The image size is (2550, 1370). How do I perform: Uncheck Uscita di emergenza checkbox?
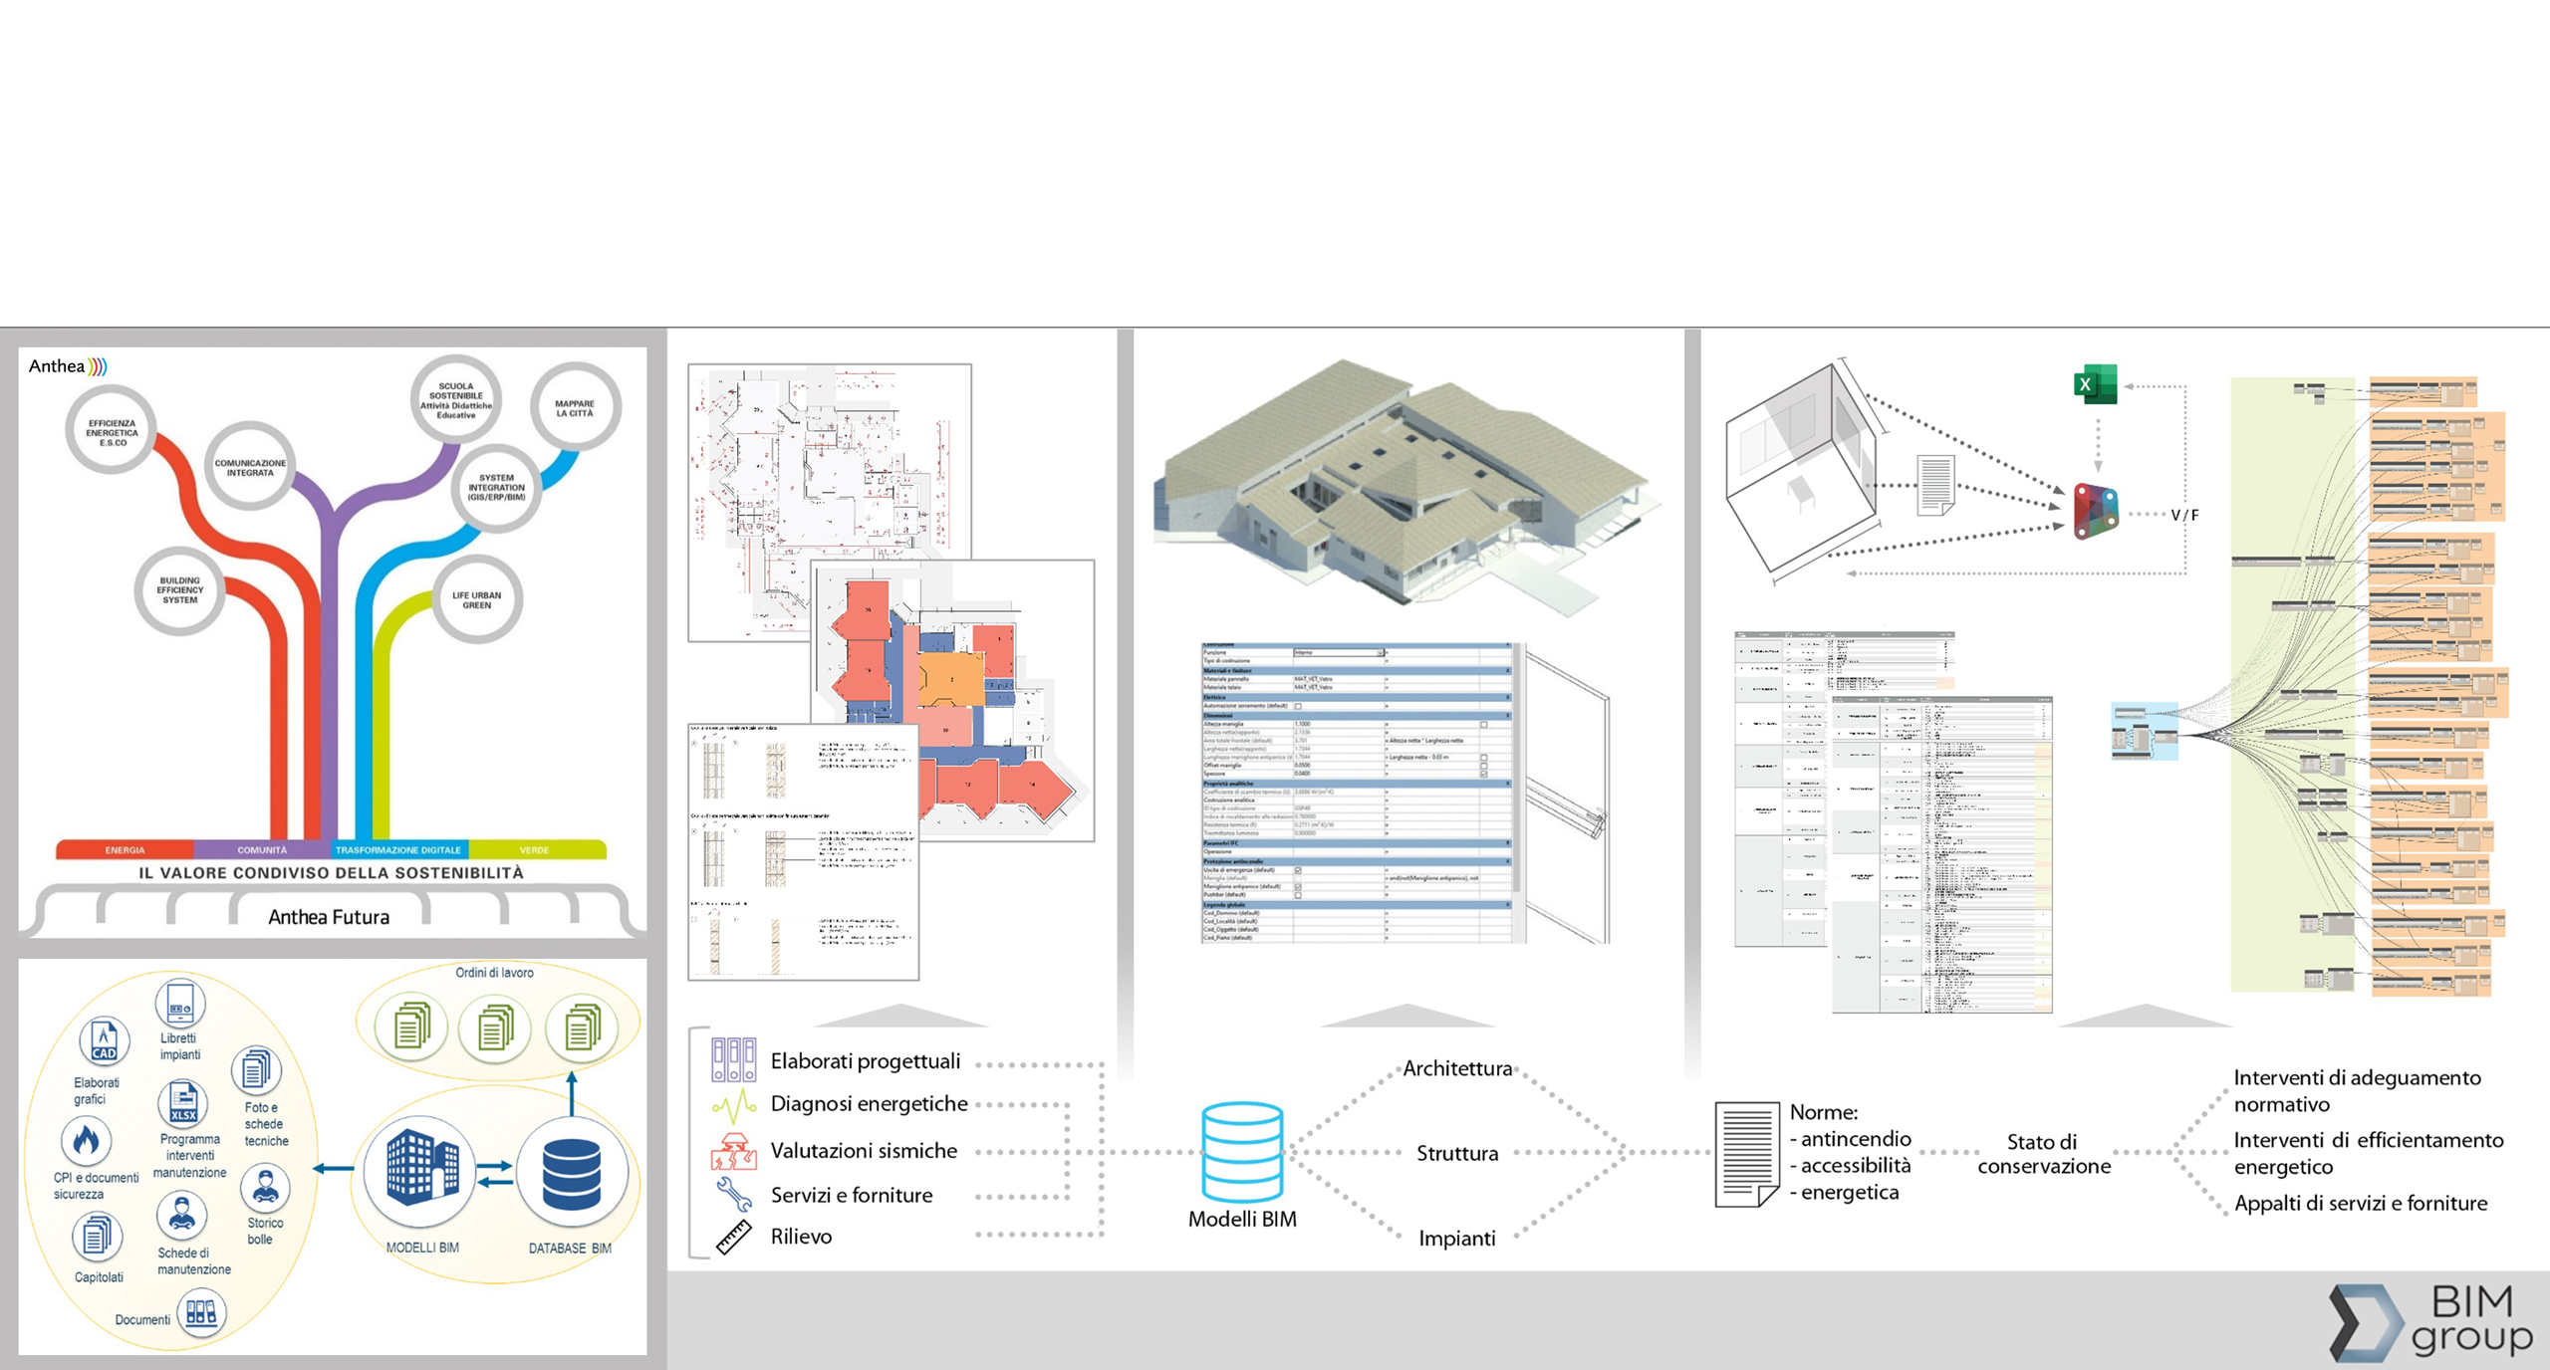point(1298,870)
